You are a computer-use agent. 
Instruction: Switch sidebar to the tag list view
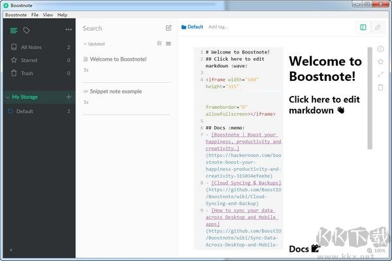pos(26,30)
